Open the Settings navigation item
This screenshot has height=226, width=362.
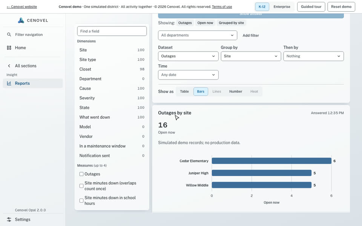pos(33,220)
